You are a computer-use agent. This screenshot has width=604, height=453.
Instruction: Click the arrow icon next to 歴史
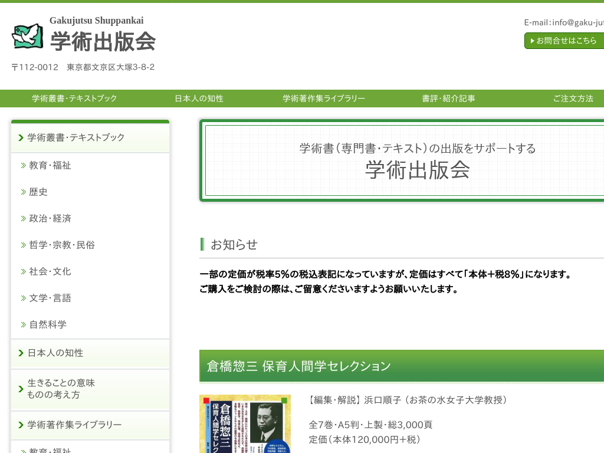click(x=22, y=192)
